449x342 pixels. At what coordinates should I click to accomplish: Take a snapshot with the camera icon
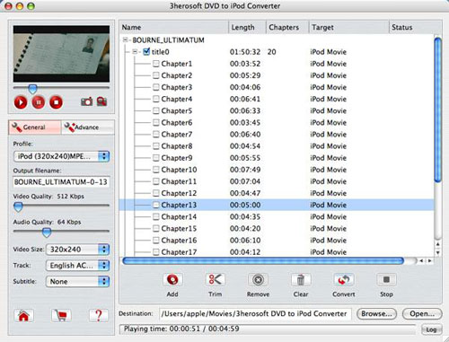(86, 101)
